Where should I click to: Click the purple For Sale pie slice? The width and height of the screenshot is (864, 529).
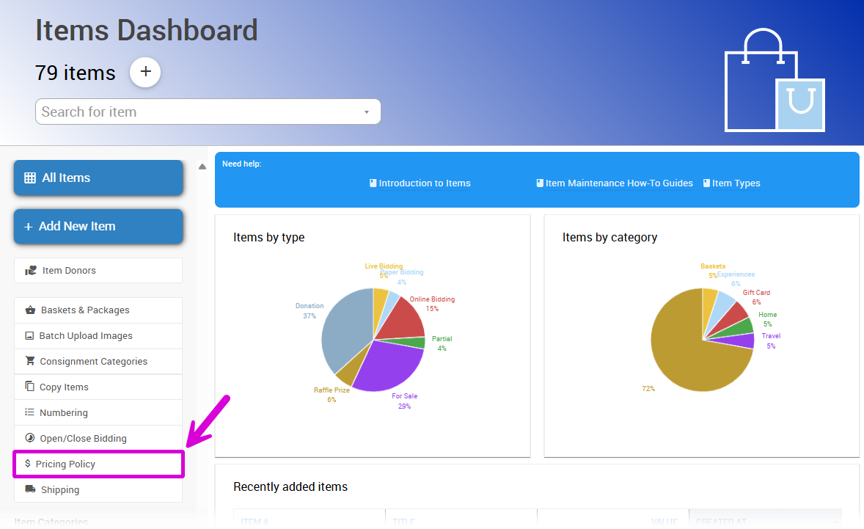click(389, 363)
